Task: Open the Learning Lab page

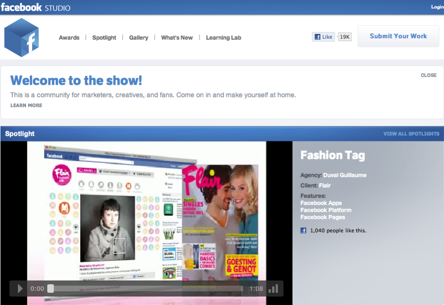Action: 223,38
